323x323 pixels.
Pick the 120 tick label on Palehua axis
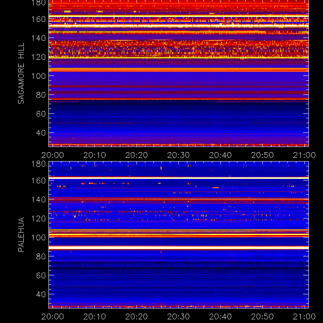tap(38, 218)
